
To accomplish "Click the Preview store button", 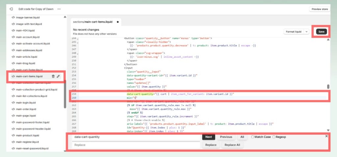I will [320, 9].
